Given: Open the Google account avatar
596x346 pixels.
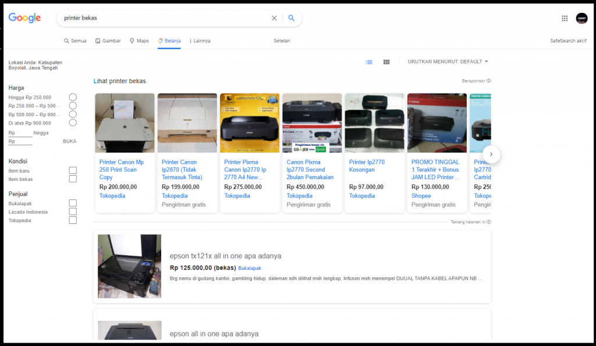Looking at the screenshot, I should 581,18.
